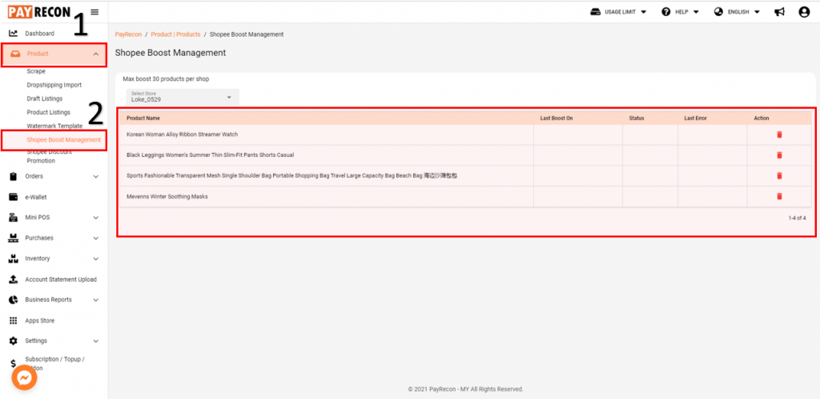
Task: Click the Inventory boxes icon
Action: click(14, 258)
